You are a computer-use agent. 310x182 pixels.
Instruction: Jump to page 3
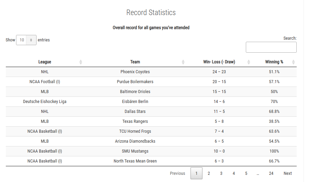[x=221, y=173]
